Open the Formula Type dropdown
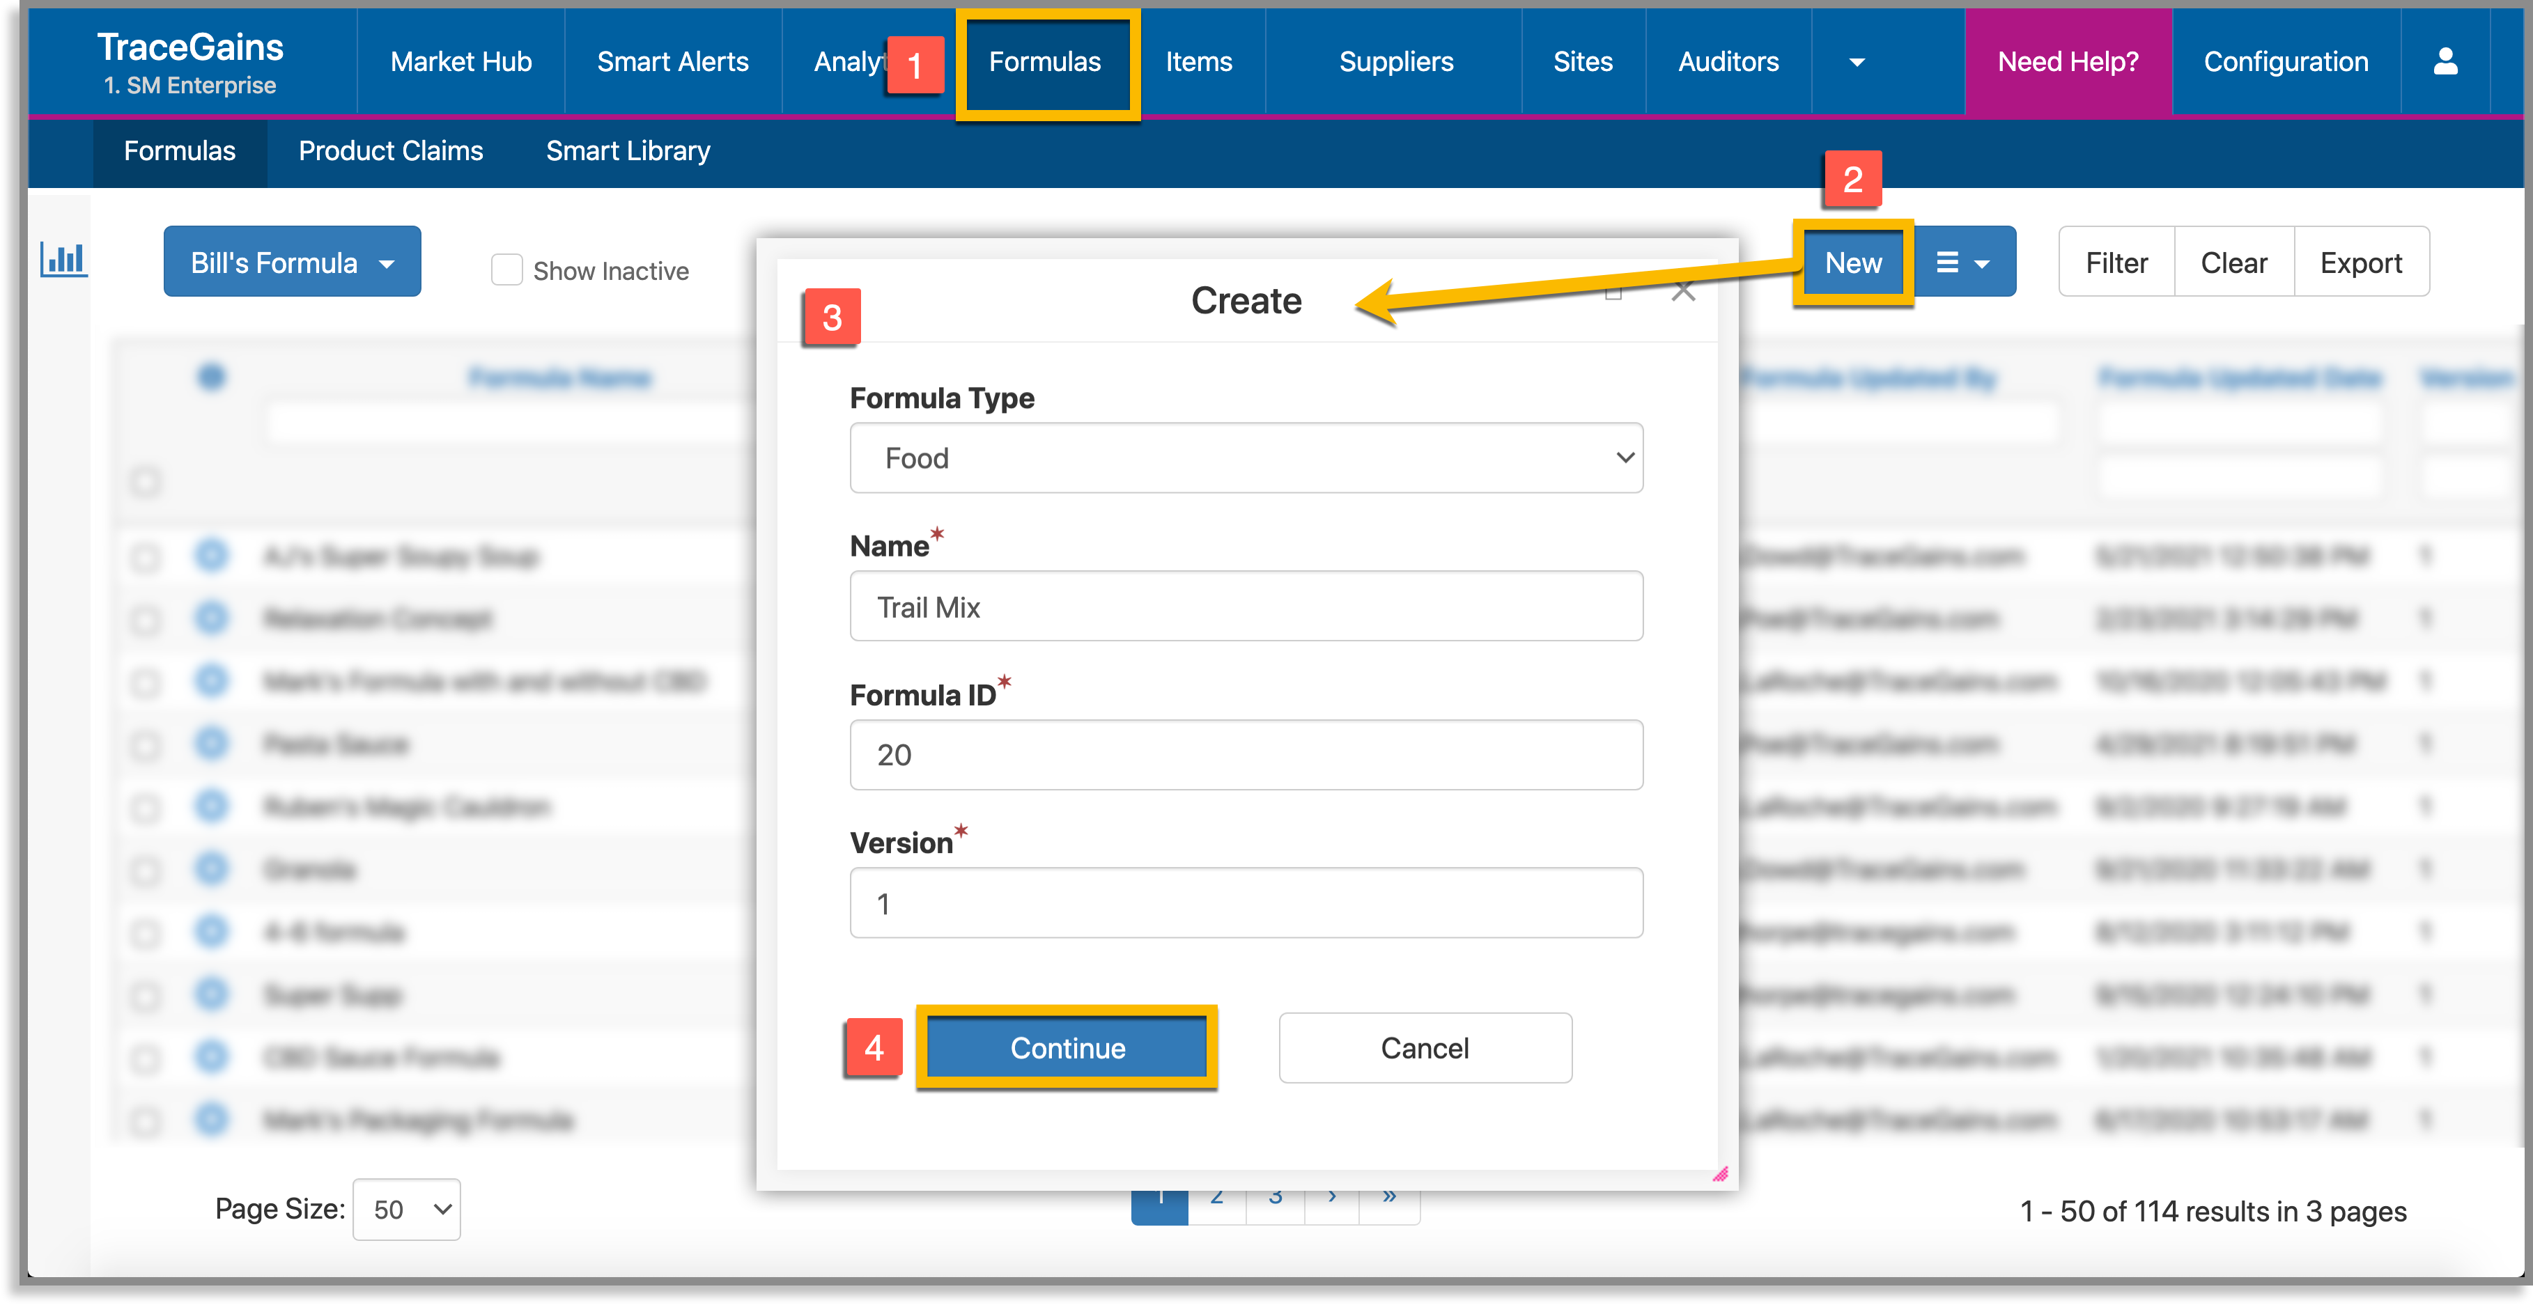 click(x=1245, y=458)
